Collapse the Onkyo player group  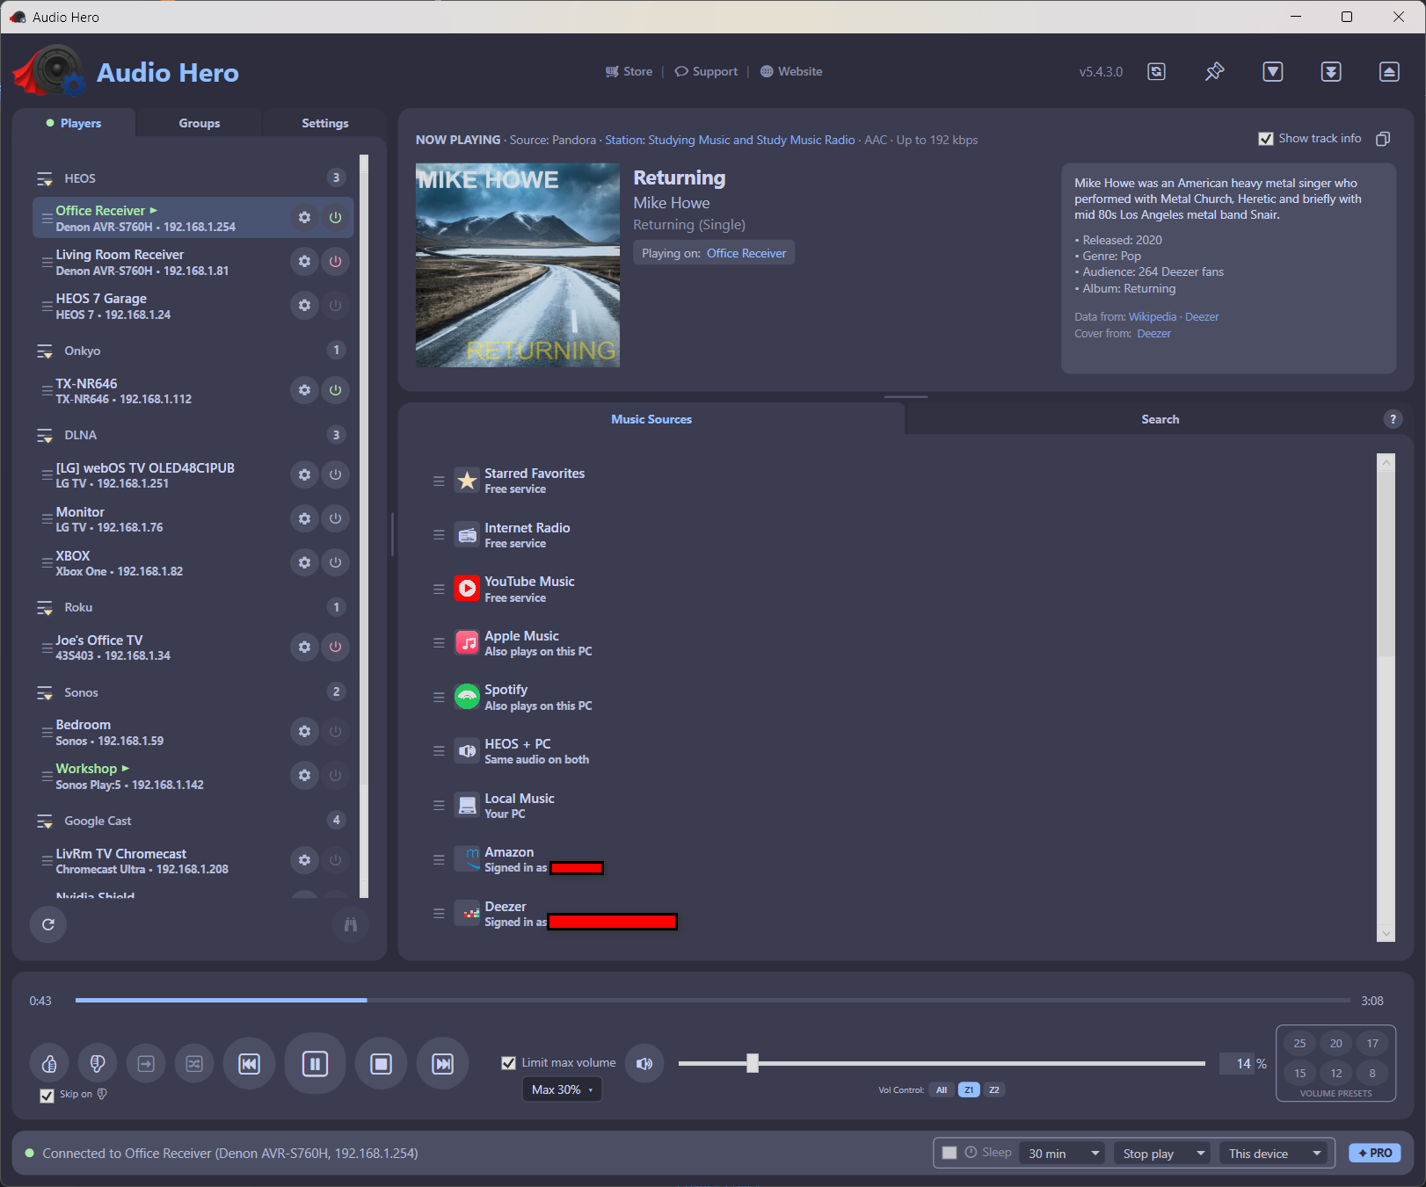(45, 351)
